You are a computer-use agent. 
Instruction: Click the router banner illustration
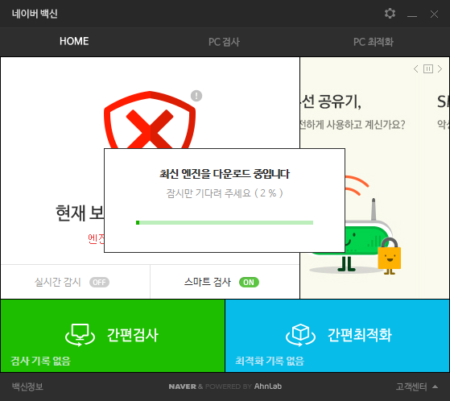[x=354, y=225]
